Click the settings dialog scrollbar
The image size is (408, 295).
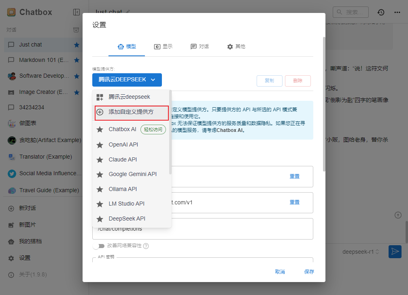tap(324, 104)
